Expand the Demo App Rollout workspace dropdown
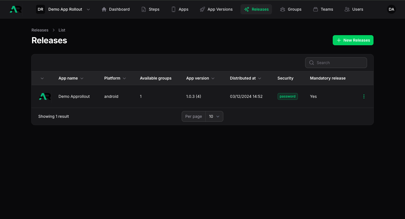 click(88, 9)
